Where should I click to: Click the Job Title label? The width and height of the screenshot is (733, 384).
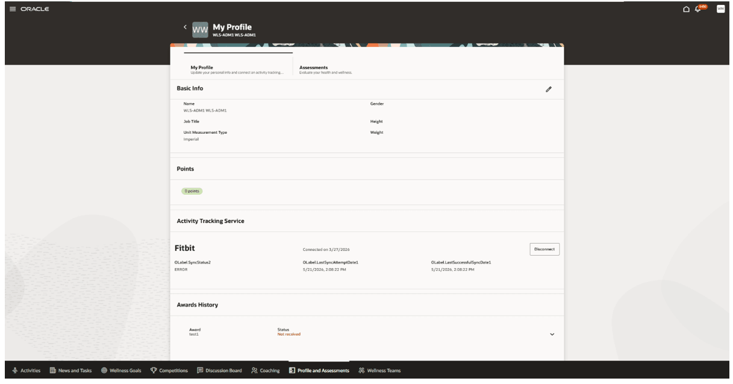pyautogui.click(x=192, y=121)
